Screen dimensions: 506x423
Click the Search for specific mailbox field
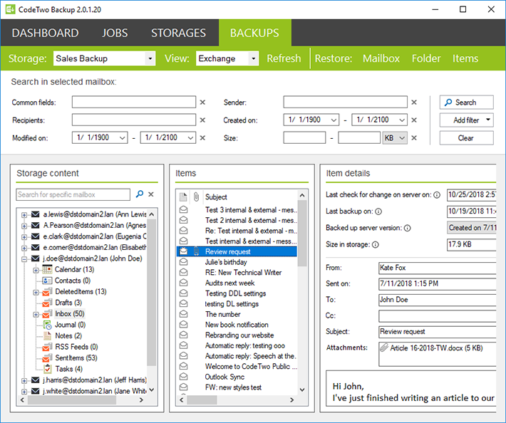tap(73, 194)
